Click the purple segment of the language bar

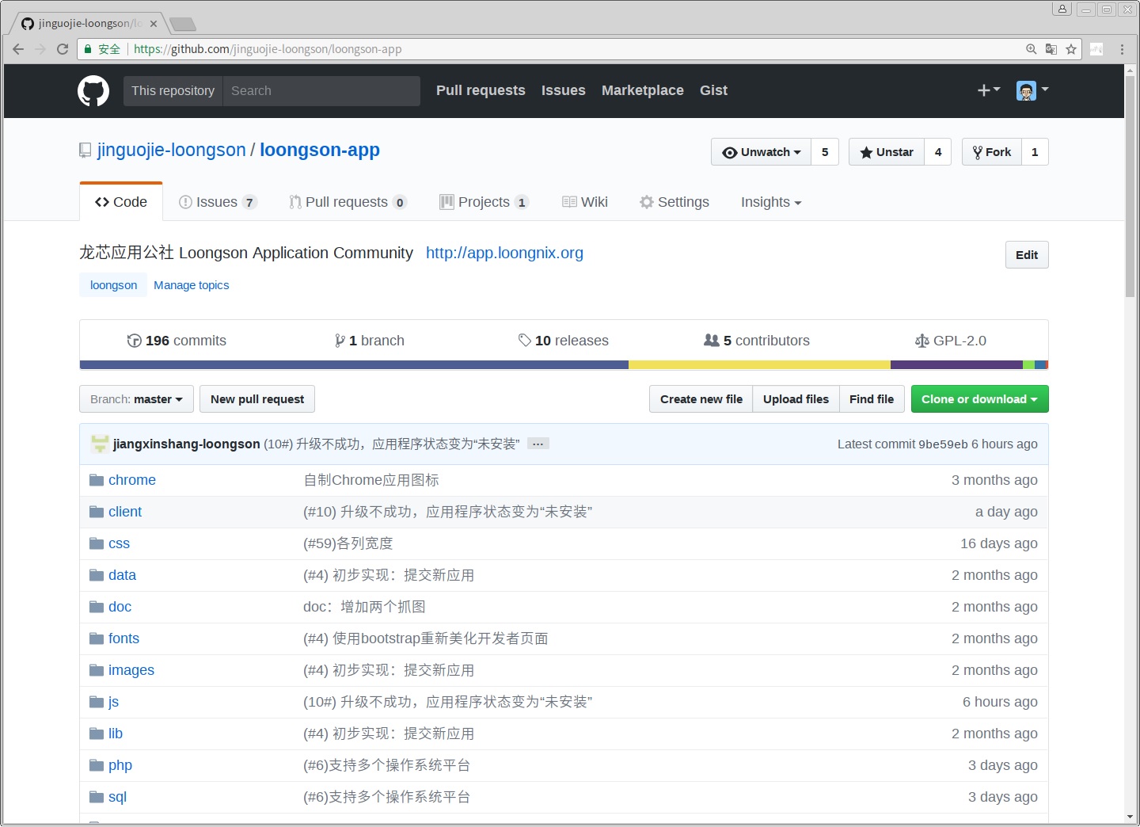(x=956, y=365)
